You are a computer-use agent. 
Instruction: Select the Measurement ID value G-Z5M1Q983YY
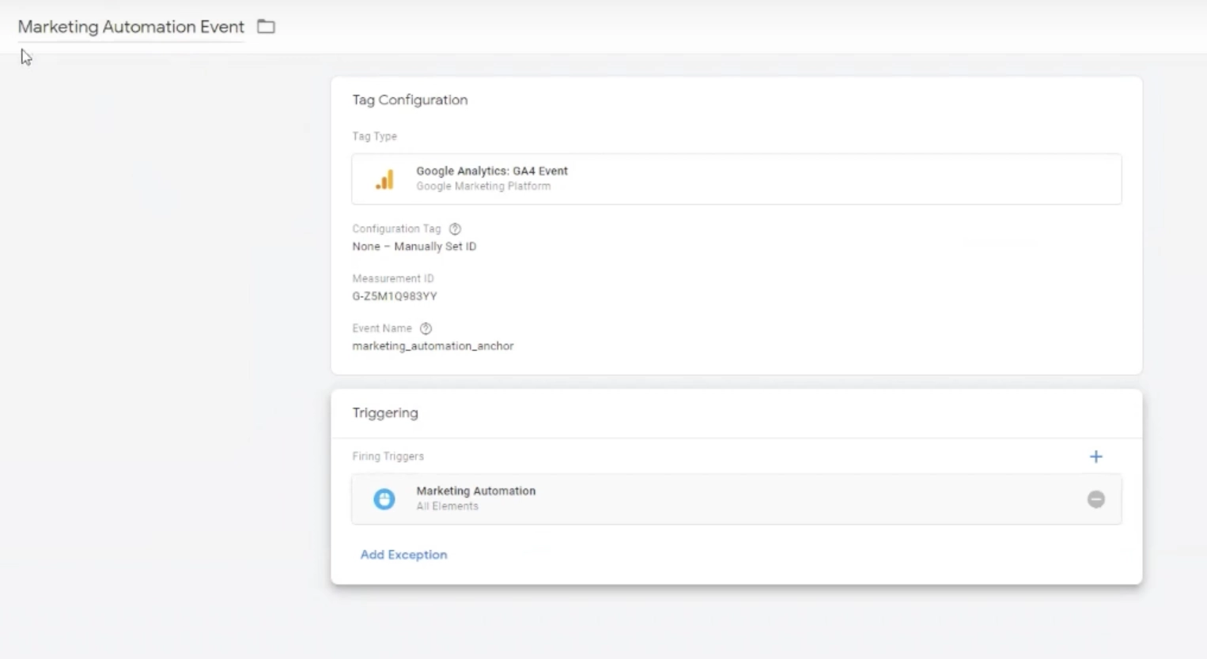coord(395,296)
